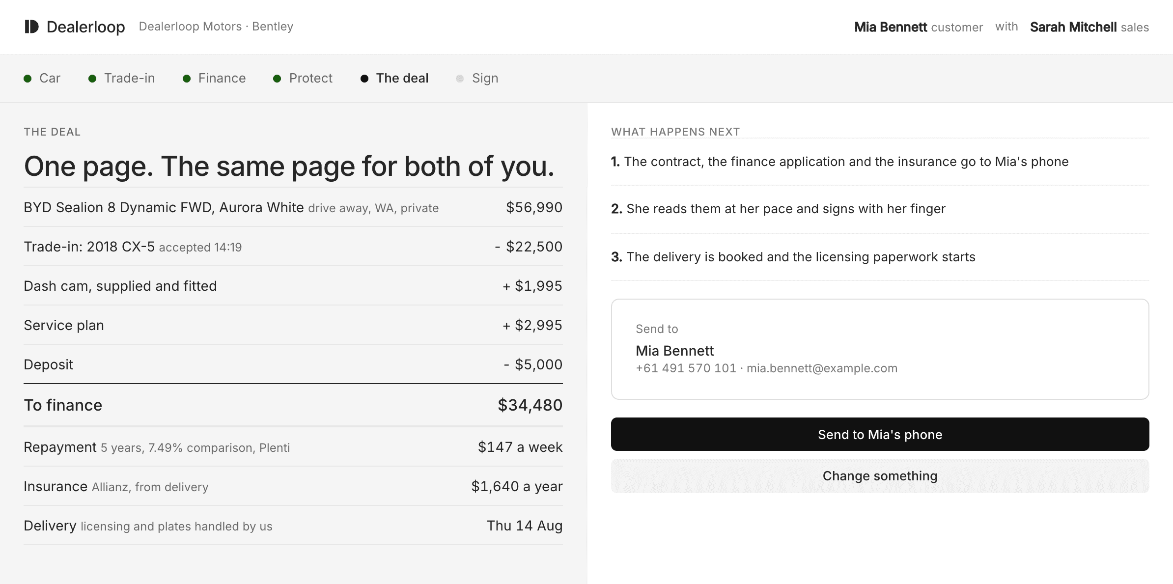The image size is (1173, 584).
Task: Click Dealerloop Motors · Bentley dealership label
Action: [x=216, y=27]
